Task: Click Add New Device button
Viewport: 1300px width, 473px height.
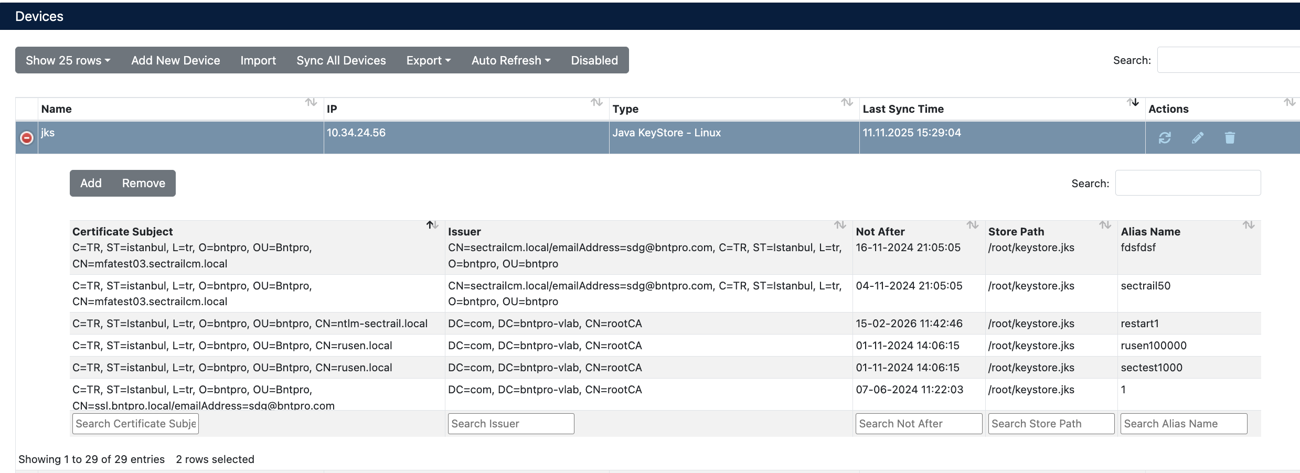Action: [x=175, y=60]
